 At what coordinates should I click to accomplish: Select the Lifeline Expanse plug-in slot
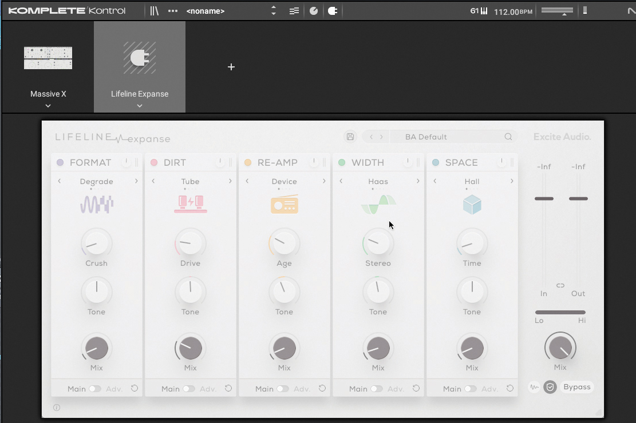click(x=140, y=67)
